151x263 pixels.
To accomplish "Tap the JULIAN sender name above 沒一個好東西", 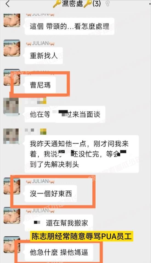I will pos(40,181).
